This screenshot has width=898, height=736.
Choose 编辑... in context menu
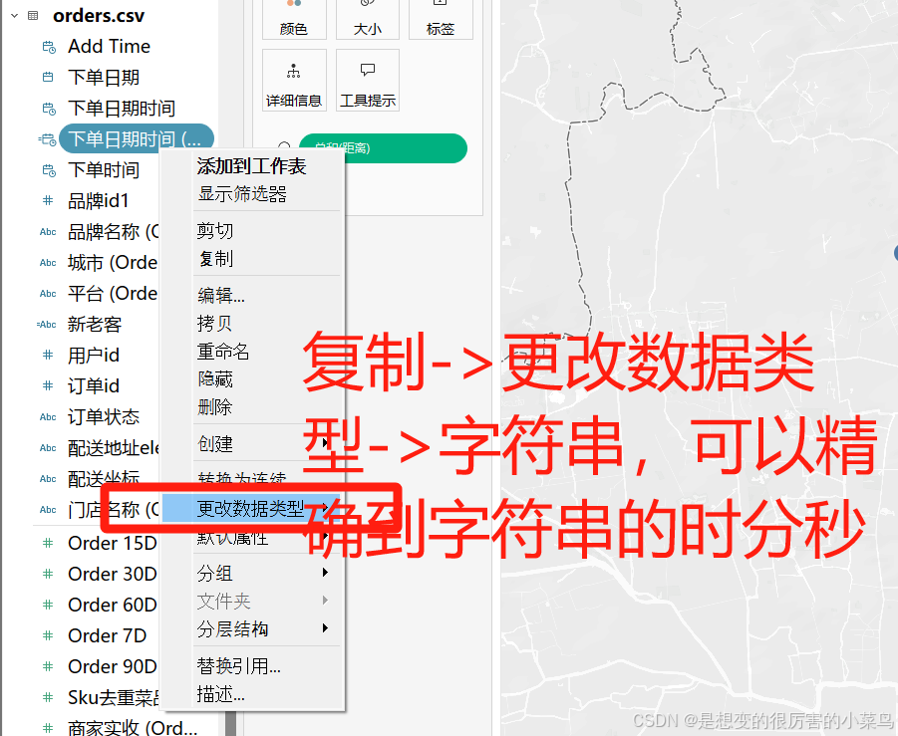click(252, 296)
